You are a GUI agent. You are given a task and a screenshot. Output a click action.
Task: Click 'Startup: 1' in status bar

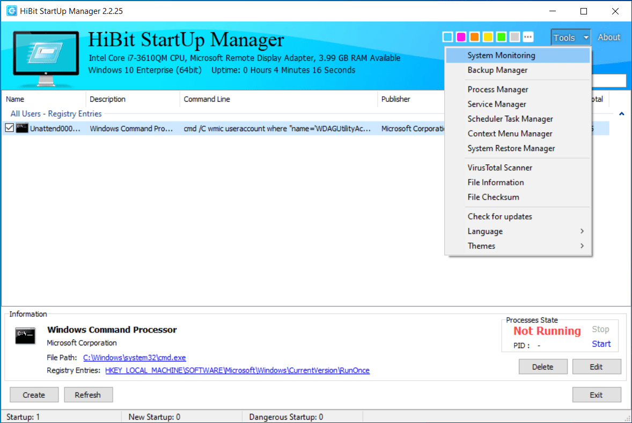pos(23,417)
